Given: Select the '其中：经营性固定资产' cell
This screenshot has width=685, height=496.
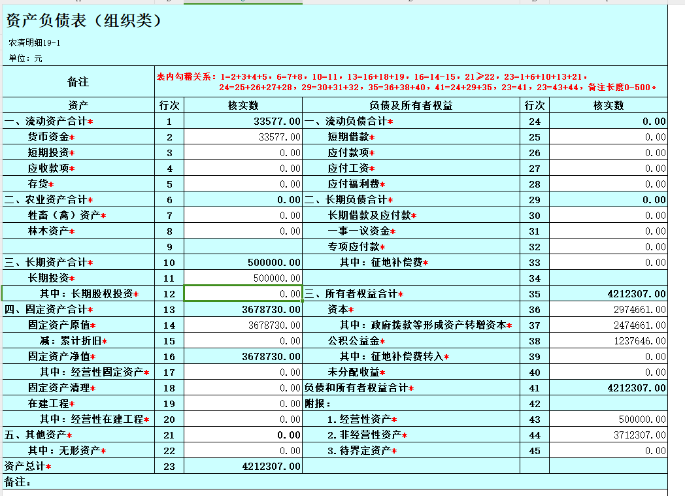Looking at the screenshot, I should (x=78, y=372).
